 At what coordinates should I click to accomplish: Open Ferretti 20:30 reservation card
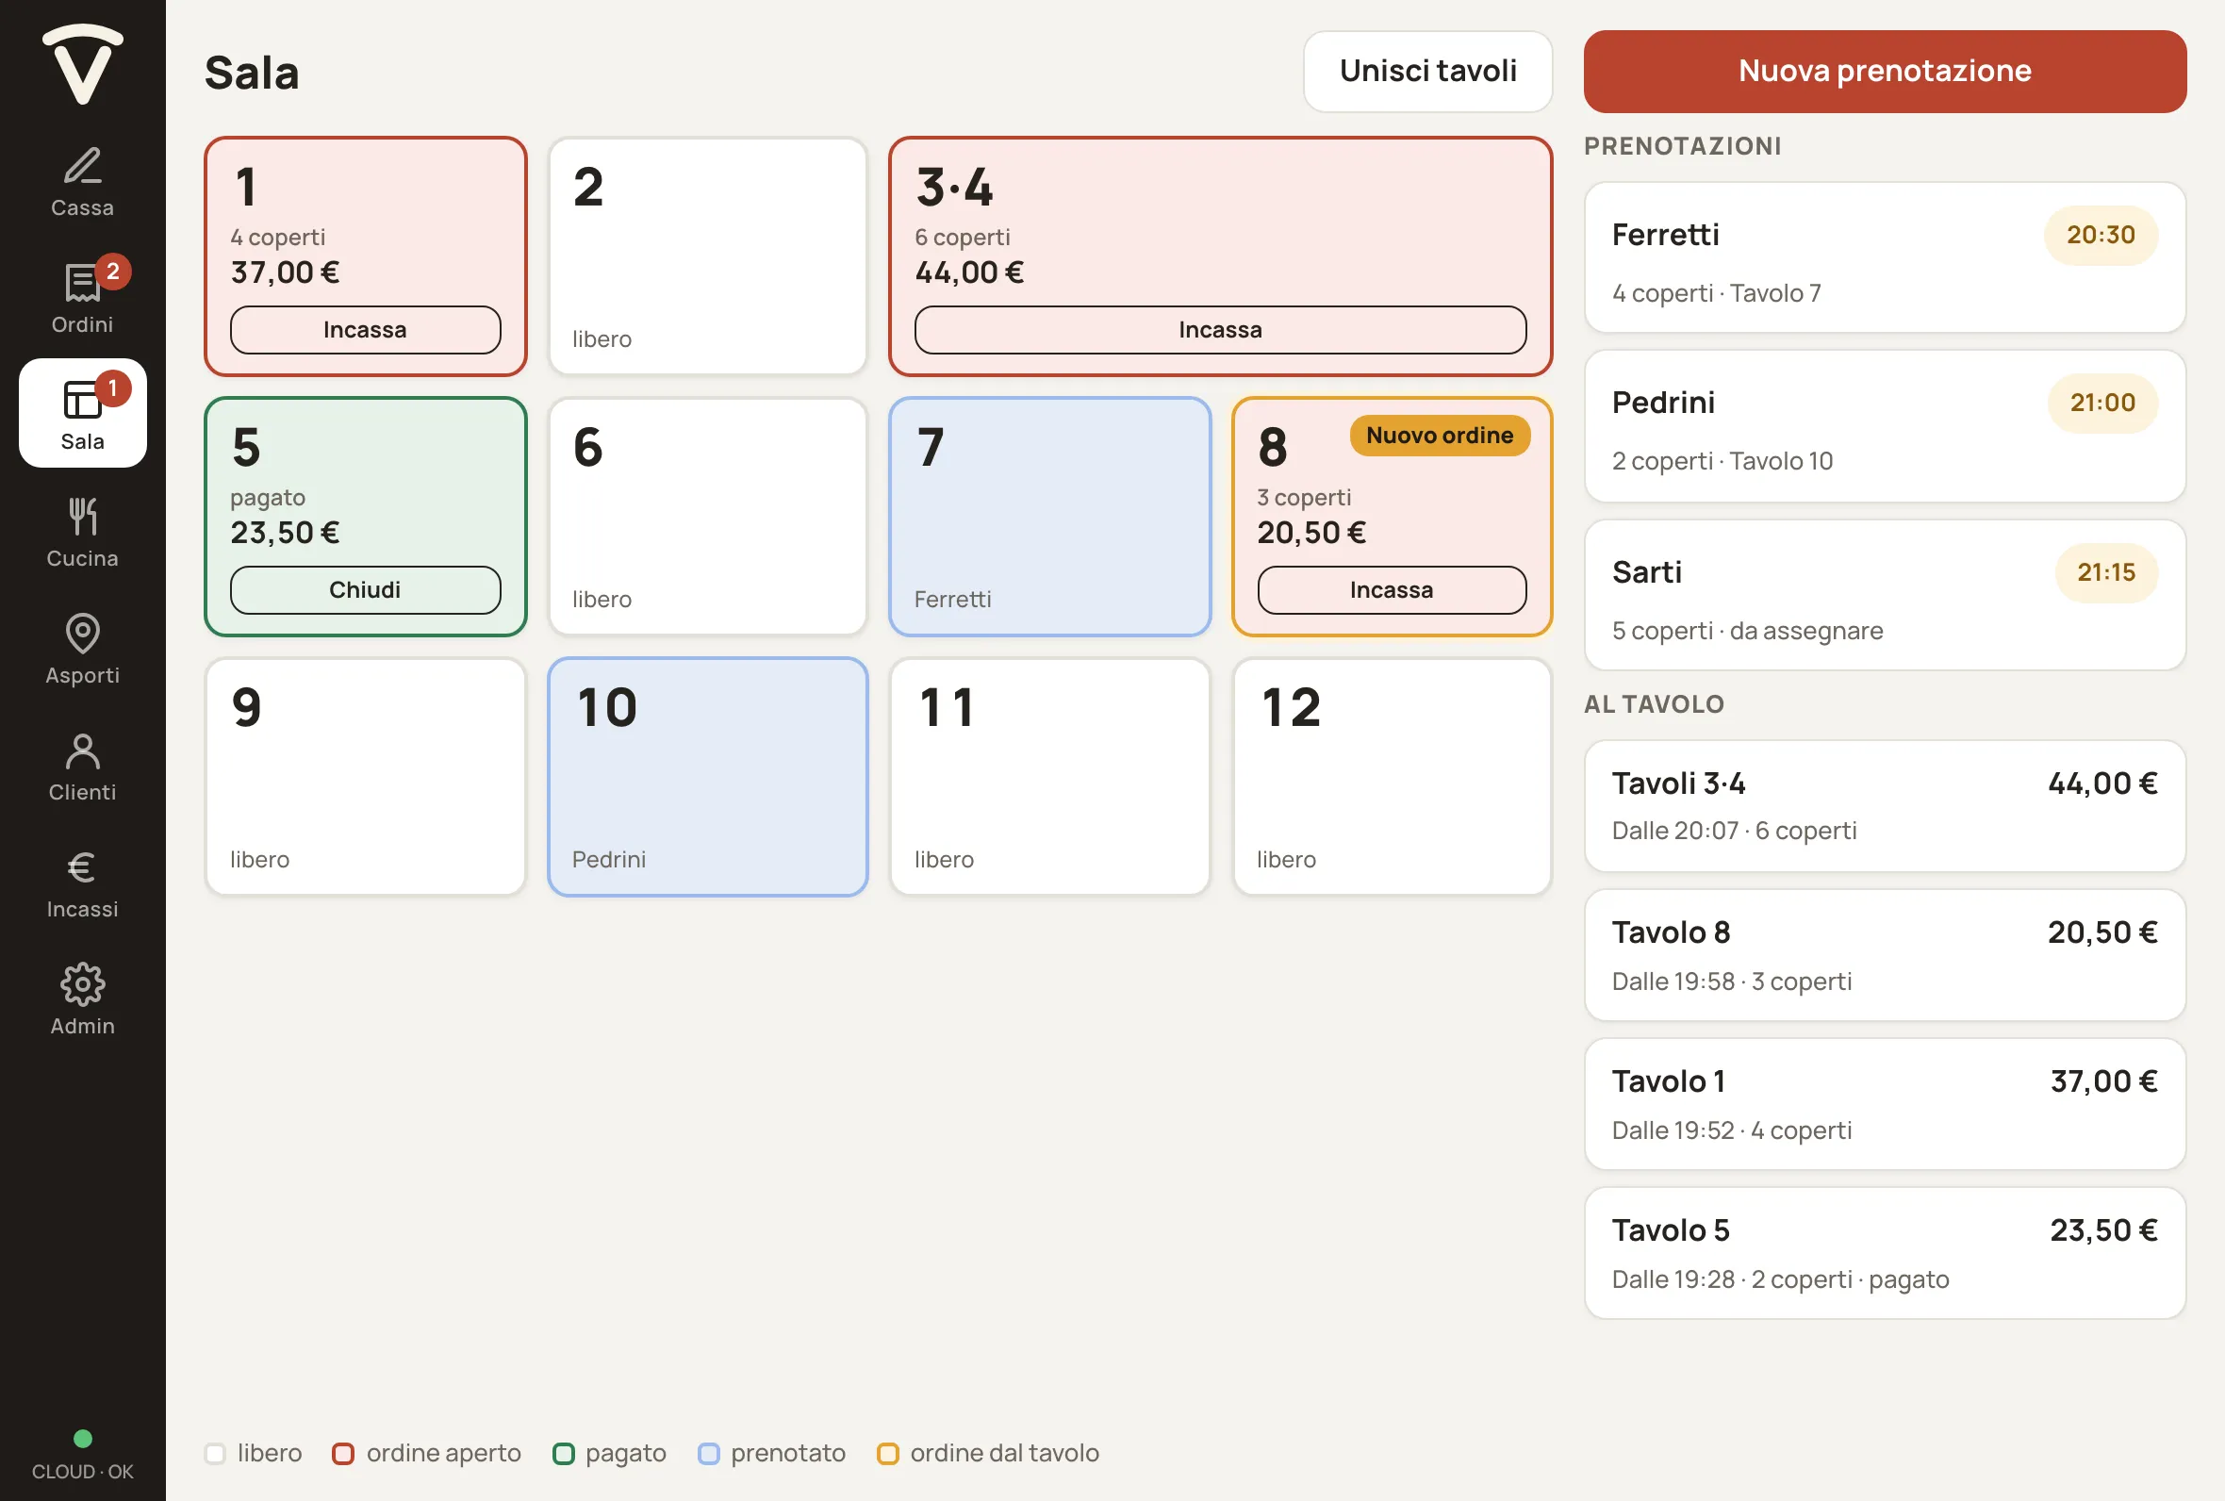1885,257
